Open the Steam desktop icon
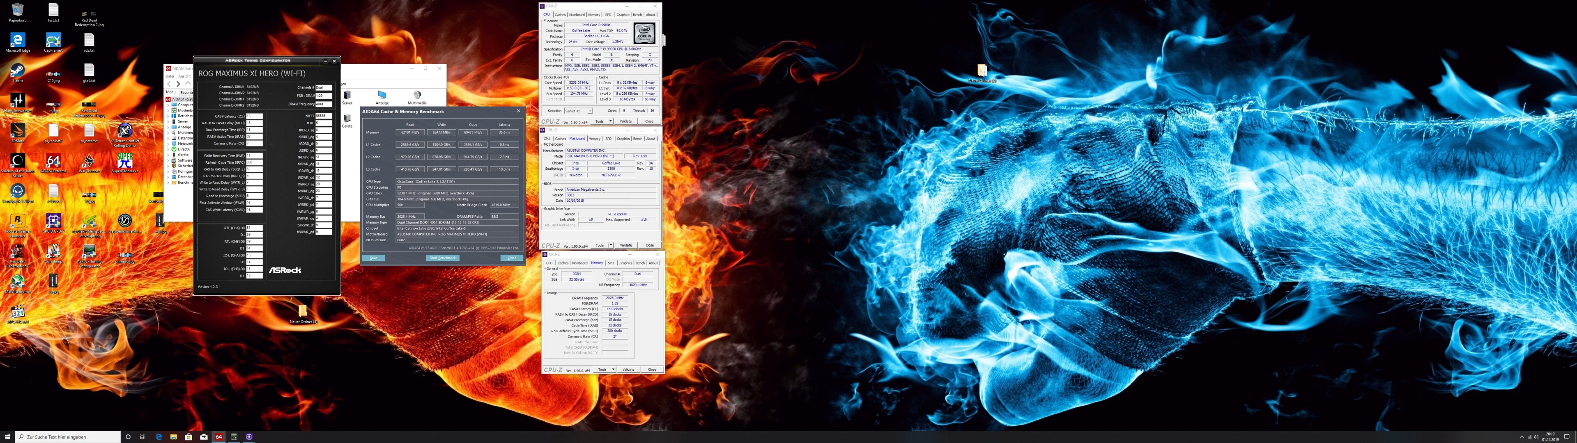1577x443 pixels. [17, 71]
